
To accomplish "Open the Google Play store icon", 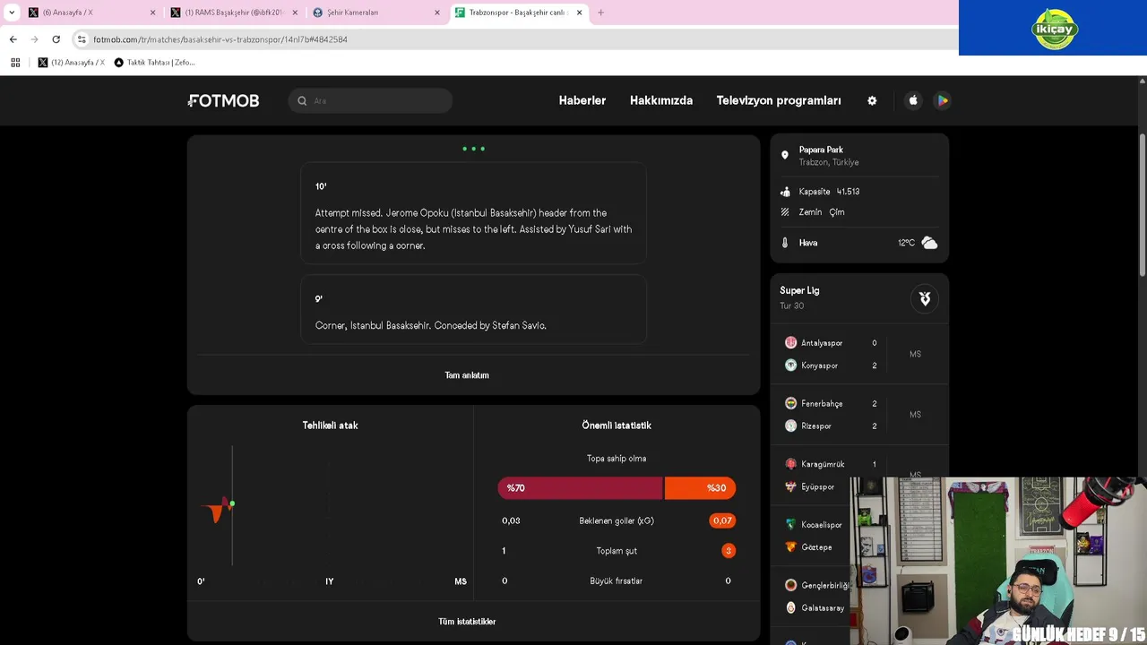I will pos(943,100).
